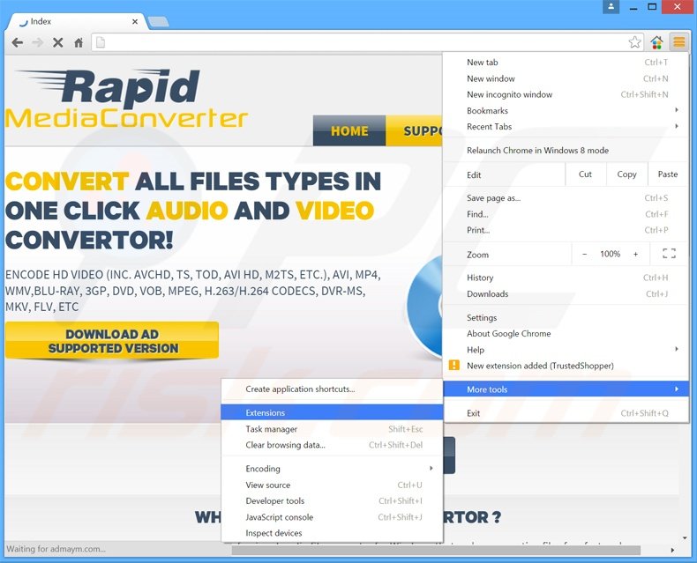Viewport: 697px width, 563px height.
Task: Click the New extension added warning icon
Action: (453, 365)
